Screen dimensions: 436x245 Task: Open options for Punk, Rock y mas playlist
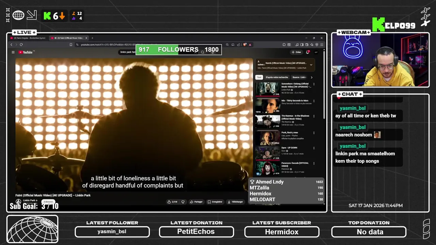(x=314, y=133)
